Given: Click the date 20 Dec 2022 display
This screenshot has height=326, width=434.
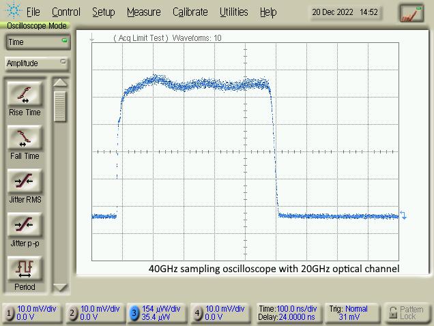Looking at the screenshot, I should [x=332, y=12].
